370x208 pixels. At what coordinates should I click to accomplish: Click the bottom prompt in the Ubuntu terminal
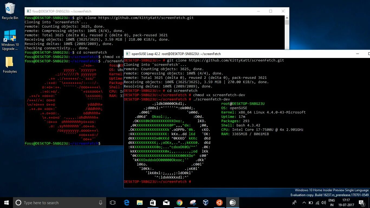63,143
